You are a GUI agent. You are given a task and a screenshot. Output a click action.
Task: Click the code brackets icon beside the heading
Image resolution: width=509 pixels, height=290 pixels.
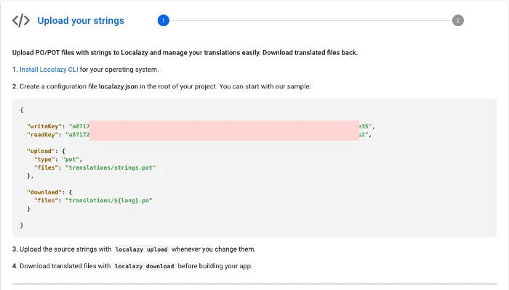(21, 20)
